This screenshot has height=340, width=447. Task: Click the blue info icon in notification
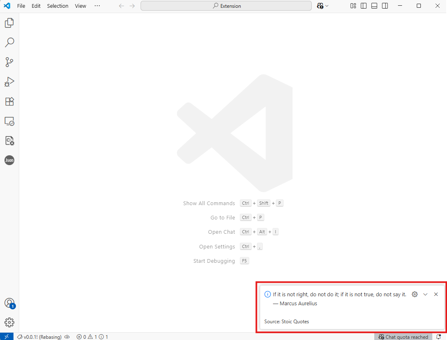[267, 294]
